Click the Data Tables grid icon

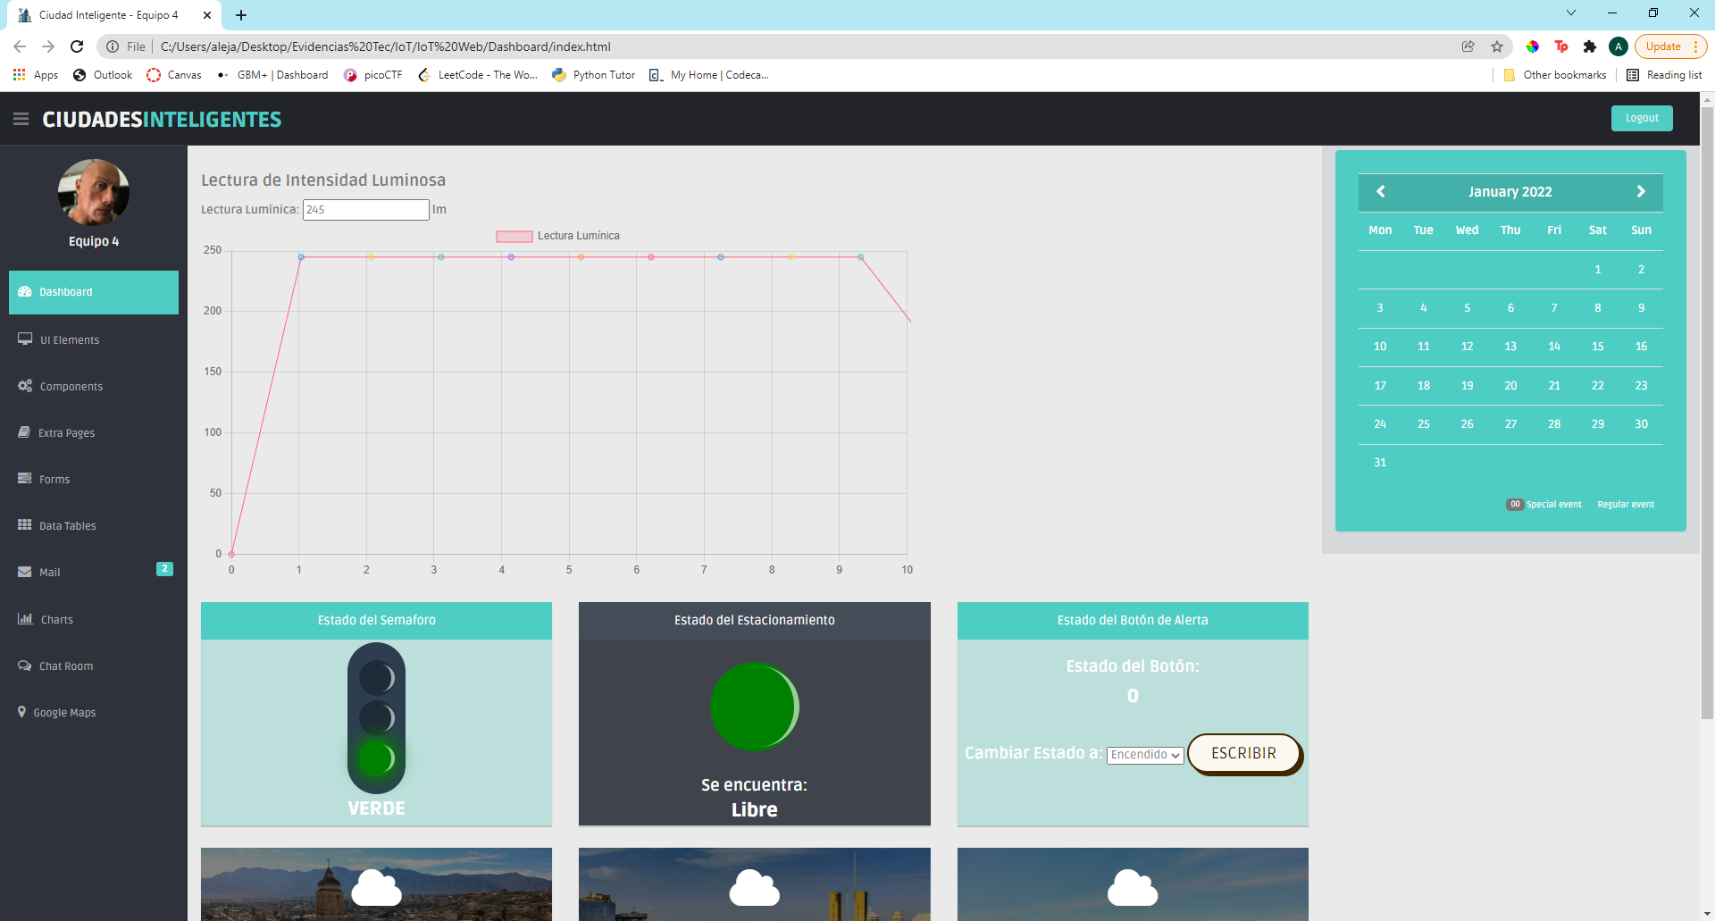pyautogui.click(x=25, y=525)
